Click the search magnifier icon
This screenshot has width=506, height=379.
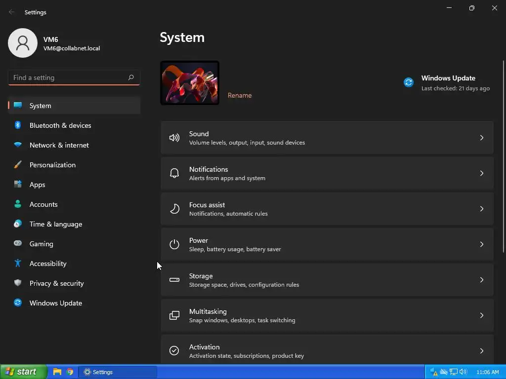(x=130, y=77)
